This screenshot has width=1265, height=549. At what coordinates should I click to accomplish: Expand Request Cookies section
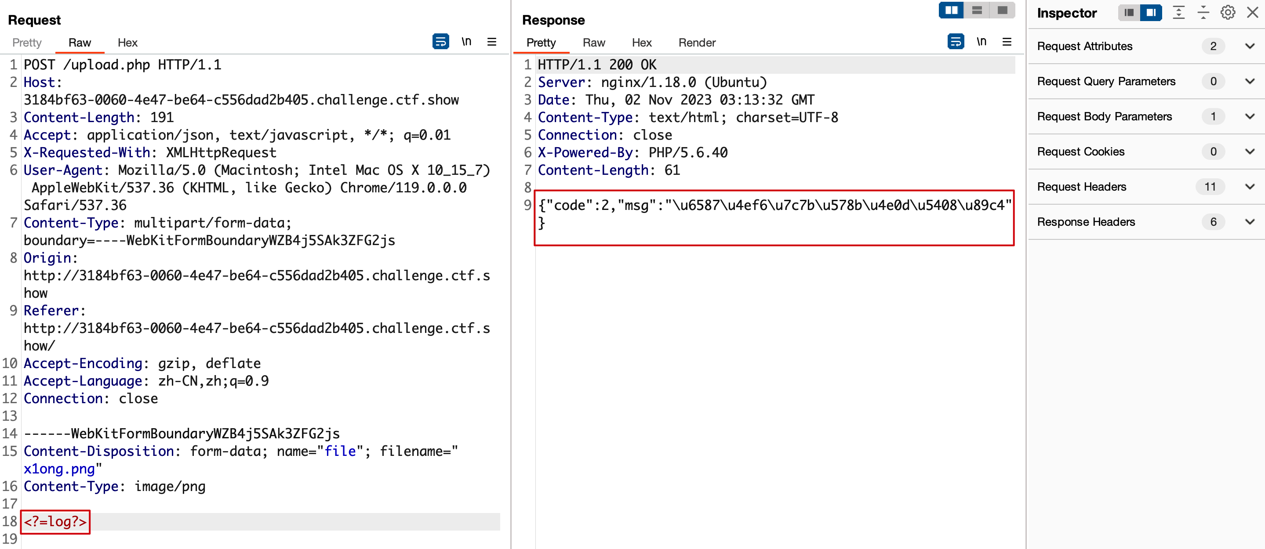pyautogui.click(x=1250, y=152)
